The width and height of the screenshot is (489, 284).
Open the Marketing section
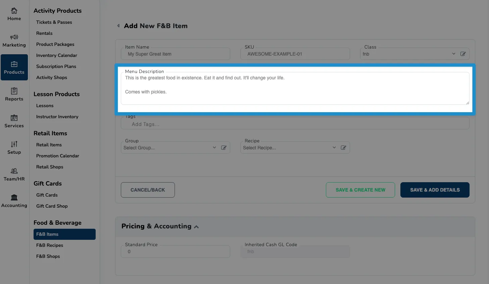(14, 41)
